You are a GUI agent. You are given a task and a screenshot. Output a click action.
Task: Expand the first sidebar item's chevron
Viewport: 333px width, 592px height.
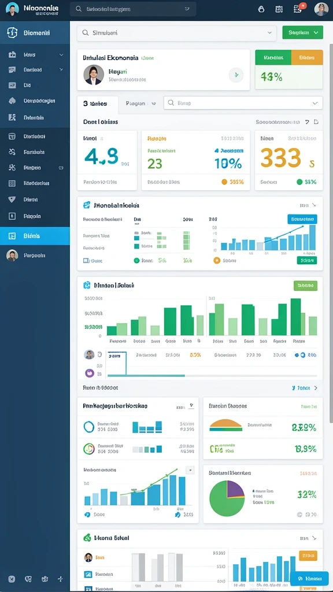[61, 55]
